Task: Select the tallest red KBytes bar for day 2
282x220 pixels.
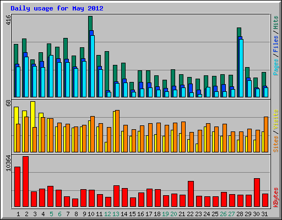Action: (x=25, y=182)
